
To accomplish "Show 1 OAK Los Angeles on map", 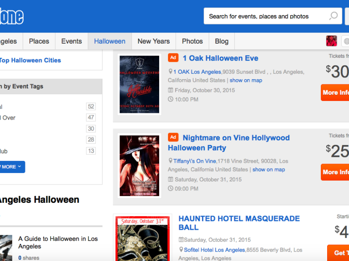I will click(246, 80).
